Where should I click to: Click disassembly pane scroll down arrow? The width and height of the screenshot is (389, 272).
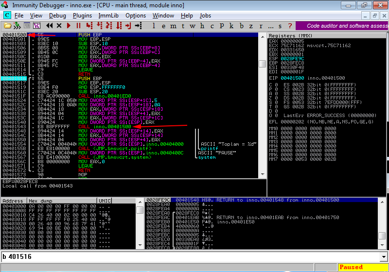click(x=263, y=174)
